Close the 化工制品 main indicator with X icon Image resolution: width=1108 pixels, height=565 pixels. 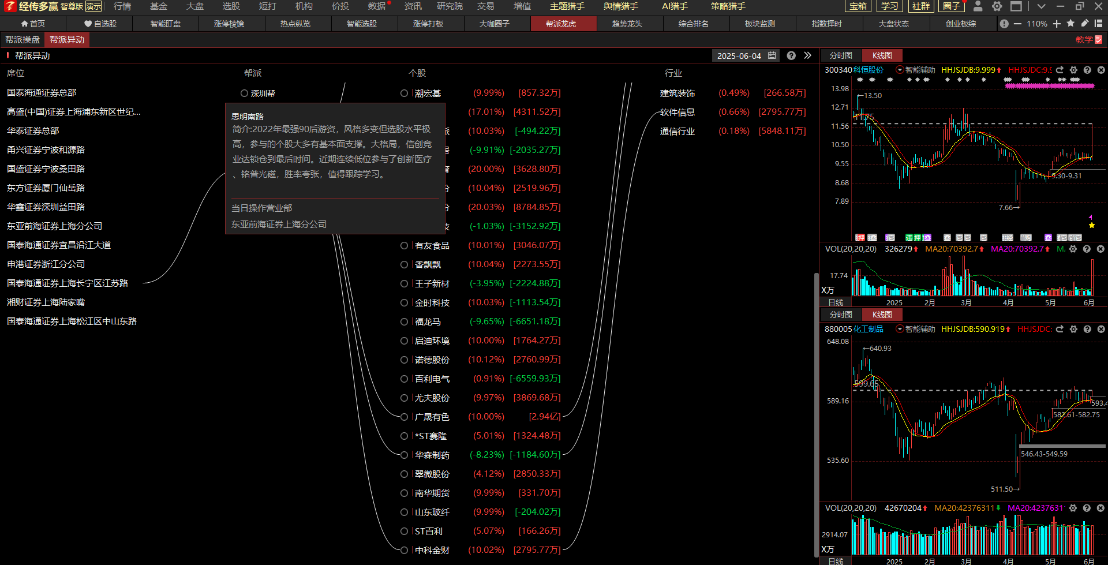1101,329
